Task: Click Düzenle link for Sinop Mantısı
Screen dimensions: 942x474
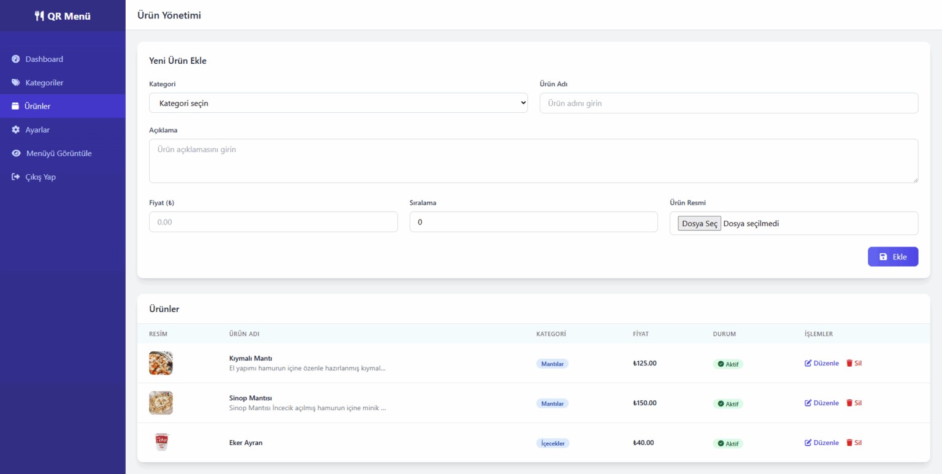Action: (x=822, y=403)
